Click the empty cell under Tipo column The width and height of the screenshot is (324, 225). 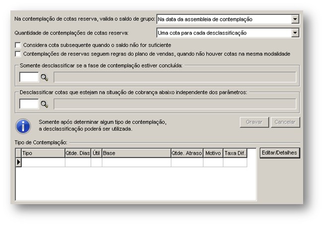(x=43, y=162)
